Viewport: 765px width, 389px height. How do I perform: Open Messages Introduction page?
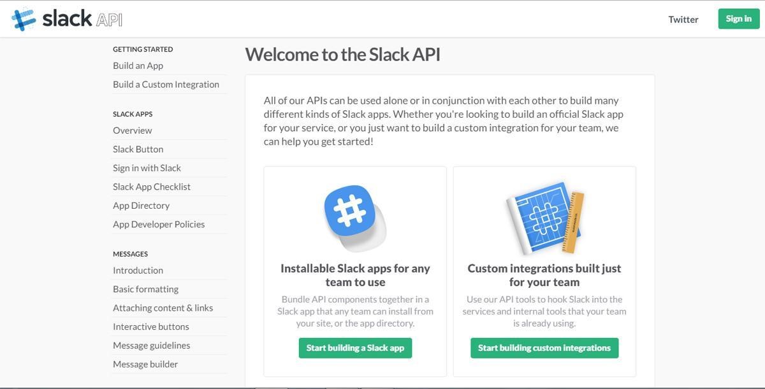(x=138, y=270)
